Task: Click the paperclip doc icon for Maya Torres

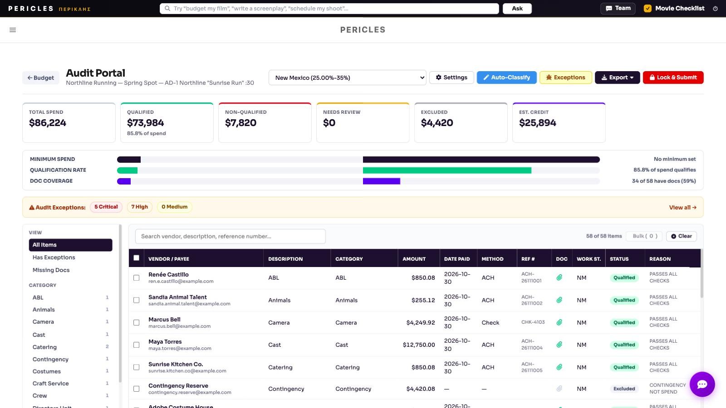Action: click(559, 345)
